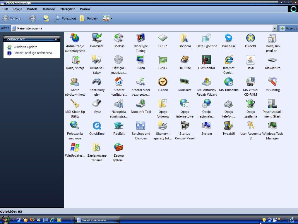
Task: Open Services and Devices icon
Action: coord(141,130)
